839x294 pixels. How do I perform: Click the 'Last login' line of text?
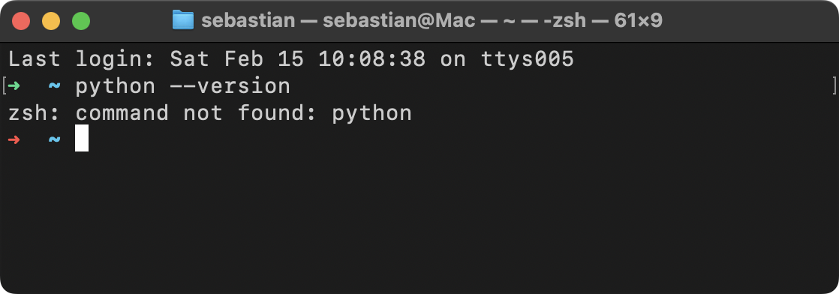tap(291, 58)
